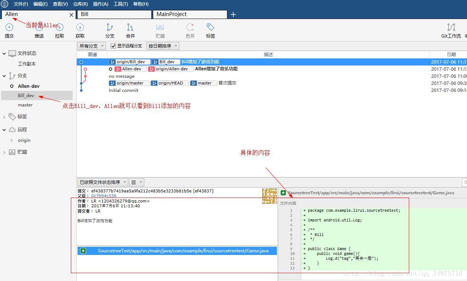
Task: Click the Allen-dev label in the commit graph
Action: pos(130,69)
